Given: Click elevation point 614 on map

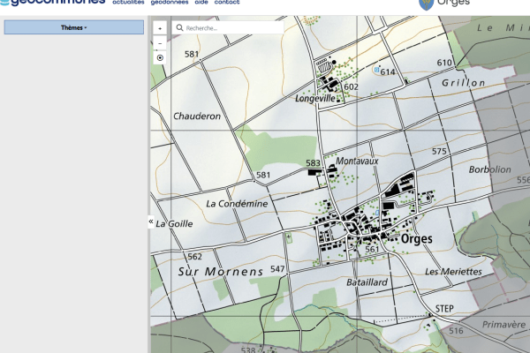Looking at the screenshot, I should [388, 72].
